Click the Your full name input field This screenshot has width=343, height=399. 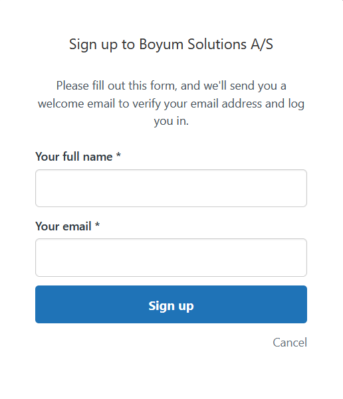171,188
